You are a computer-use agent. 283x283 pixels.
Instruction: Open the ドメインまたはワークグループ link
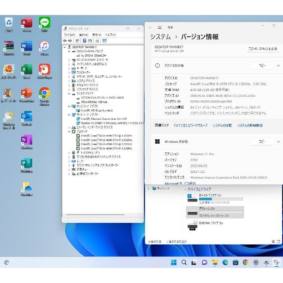[x=191, y=125]
